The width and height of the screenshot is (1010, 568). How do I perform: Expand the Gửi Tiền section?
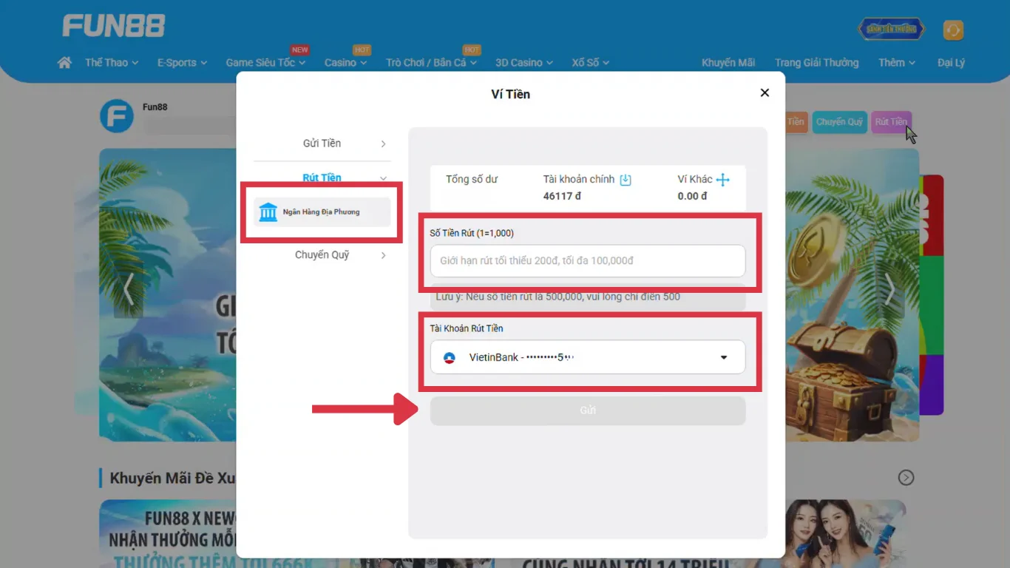click(322, 143)
